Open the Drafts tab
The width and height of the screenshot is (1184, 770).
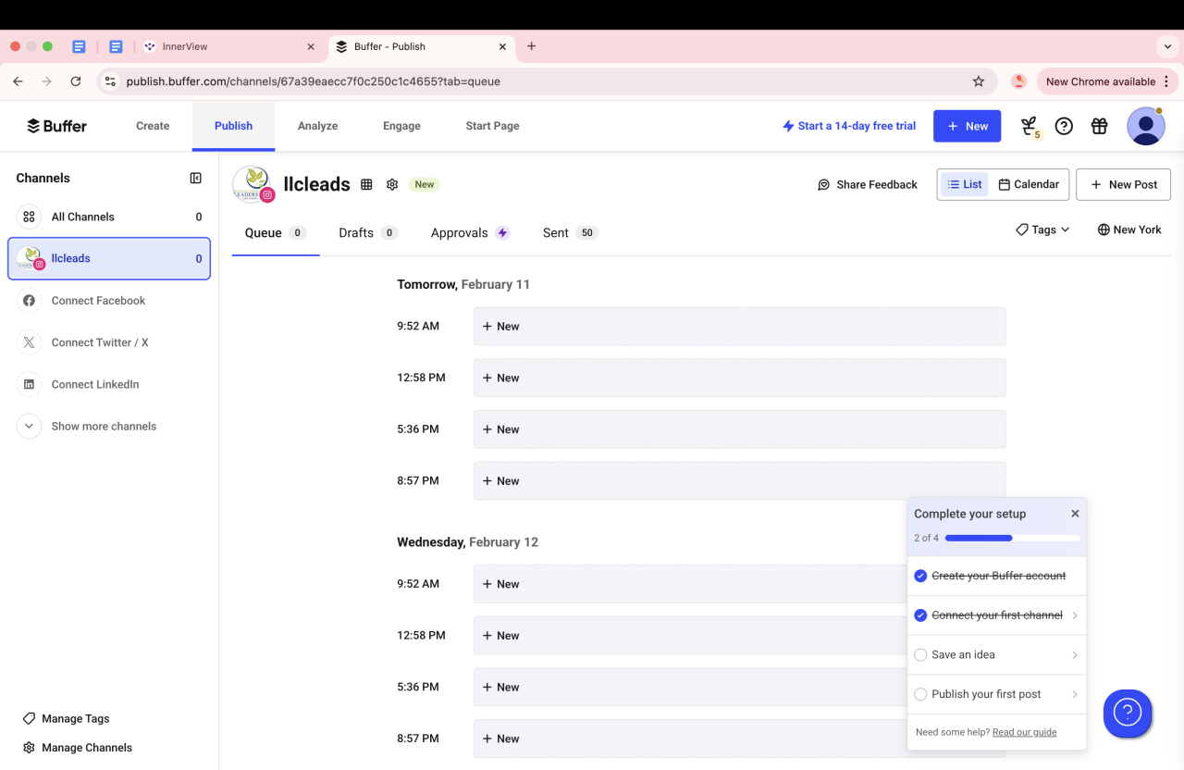[368, 233]
